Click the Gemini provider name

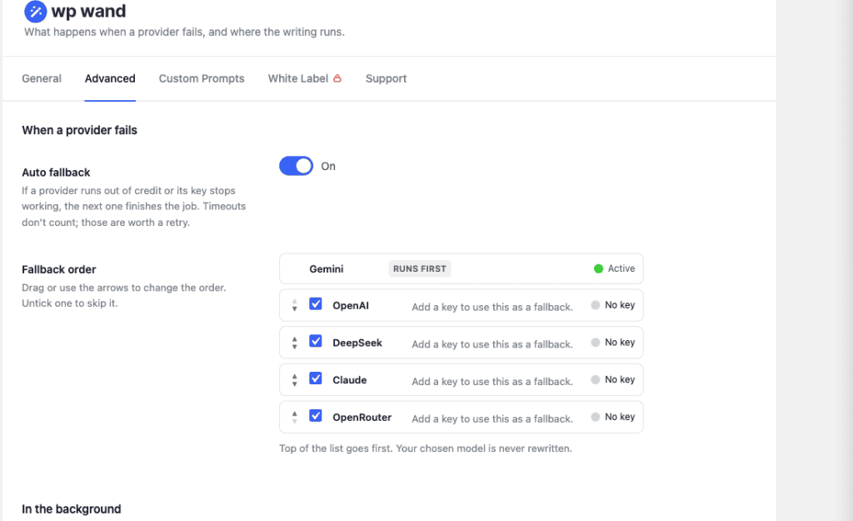click(x=327, y=269)
